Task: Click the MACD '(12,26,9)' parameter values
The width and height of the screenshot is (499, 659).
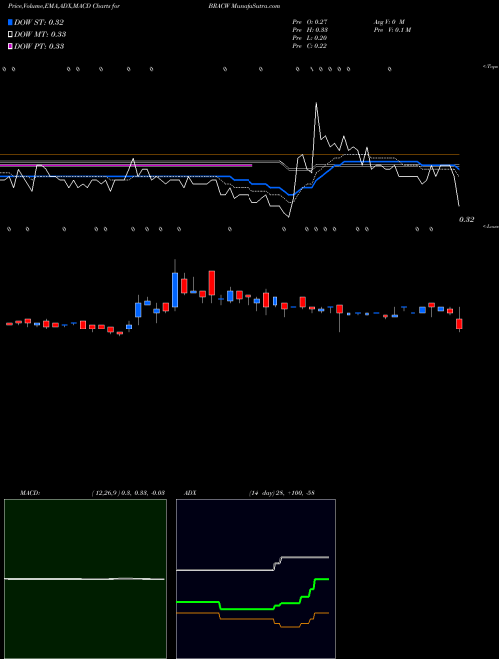Action: point(128,493)
